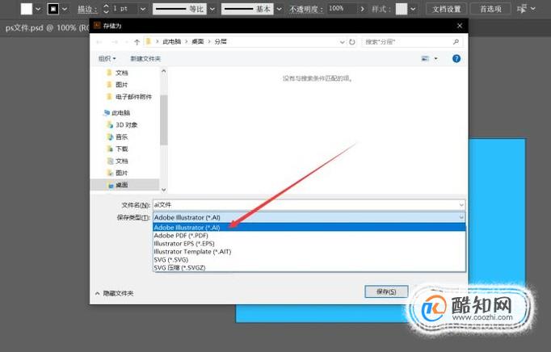The image size is (551, 352).
Task: Click the align options icon in control bar
Action: pyautogui.click(x=522, y=9)
